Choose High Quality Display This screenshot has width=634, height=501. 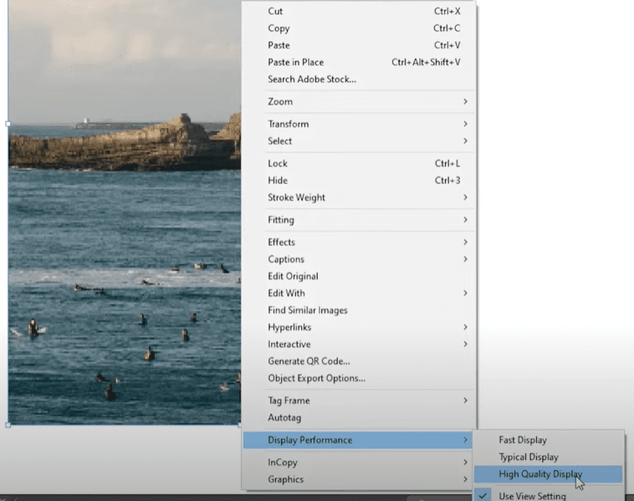point(549,474)
